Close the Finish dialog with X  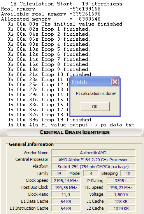click(115, 82)
